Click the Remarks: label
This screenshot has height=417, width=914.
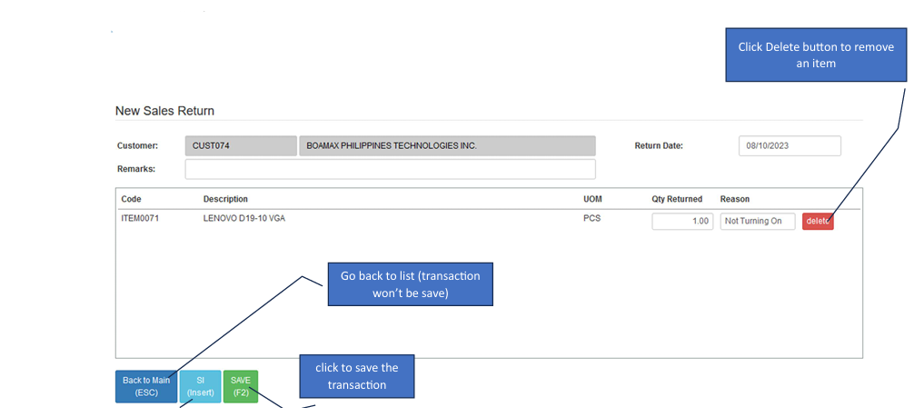point(135,169)
